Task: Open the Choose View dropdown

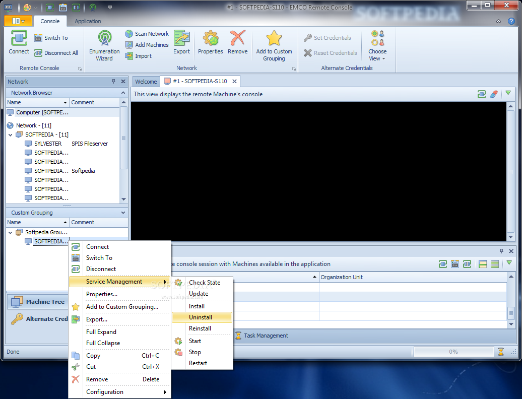Action: click(x=377, y=45)
